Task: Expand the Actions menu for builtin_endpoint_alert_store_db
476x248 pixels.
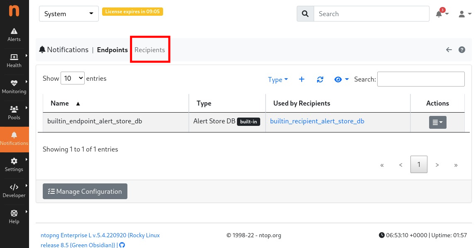Action: click(437, 122)
